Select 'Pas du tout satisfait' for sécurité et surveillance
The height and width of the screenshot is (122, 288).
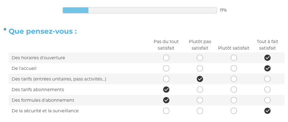coord(166,111)
